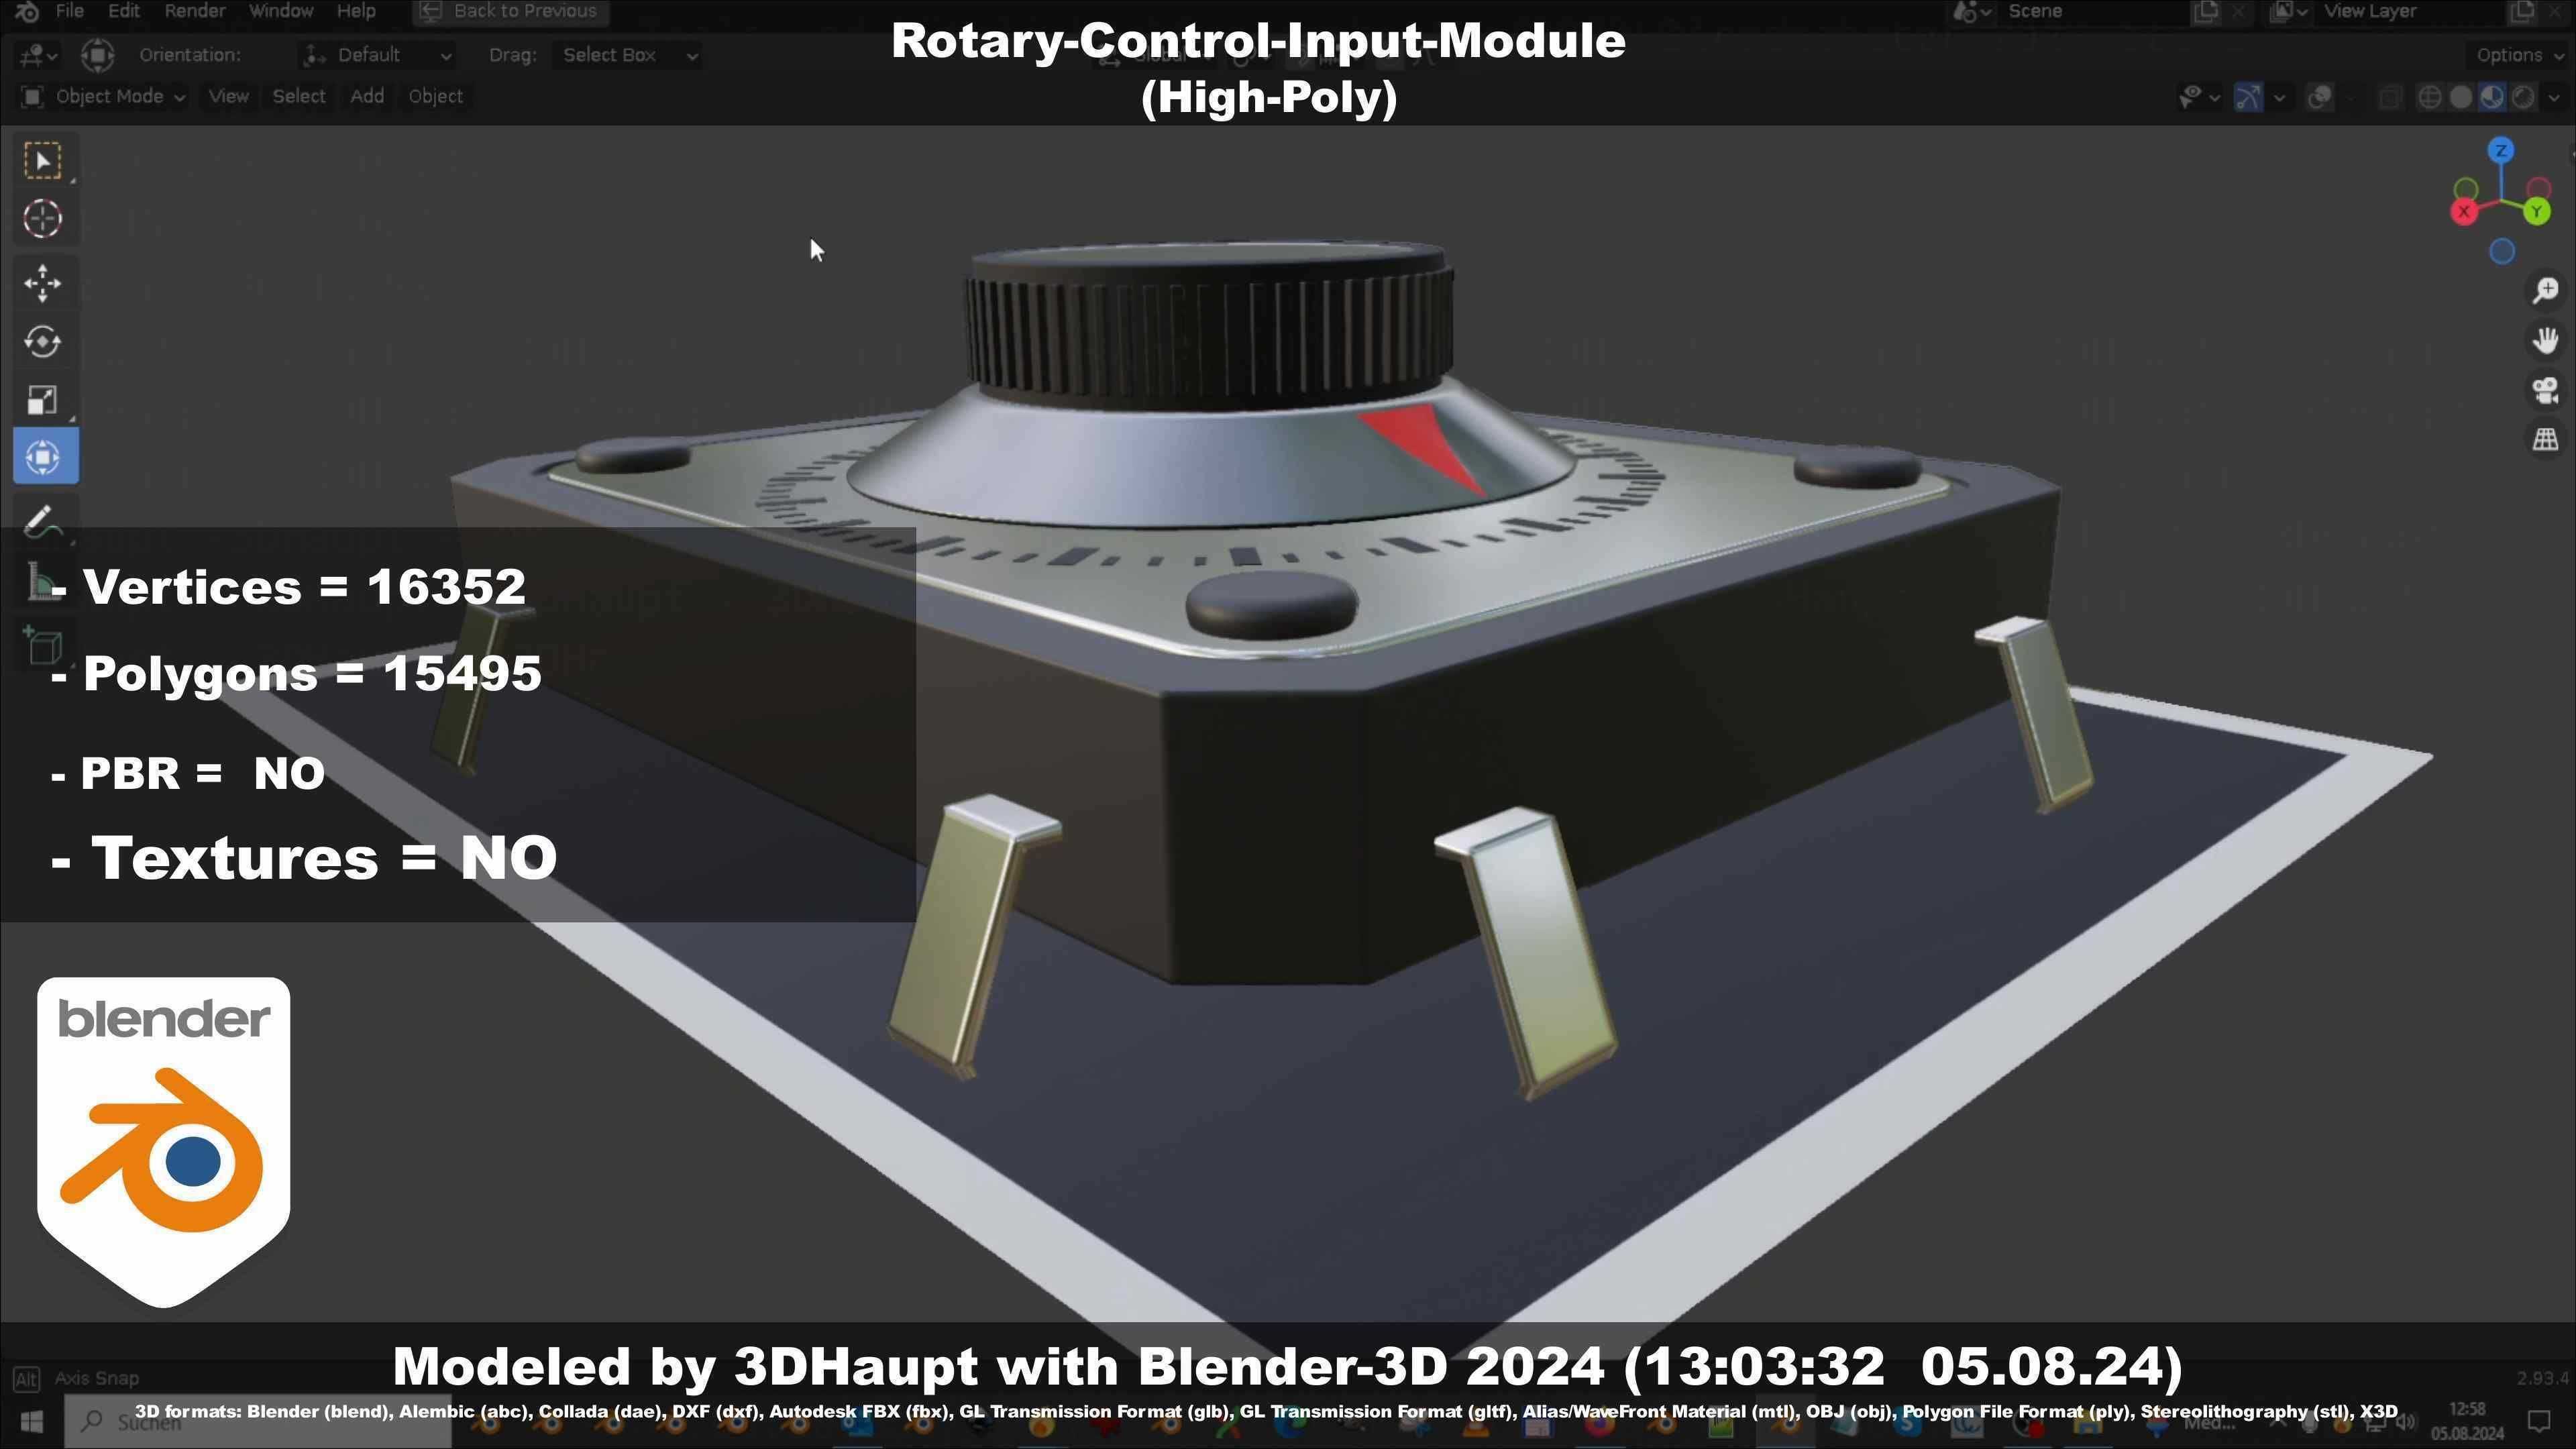The image size is (2576, 1449).
Task: Switch to Wireframe viewport shading
Action: (2429, 97)
